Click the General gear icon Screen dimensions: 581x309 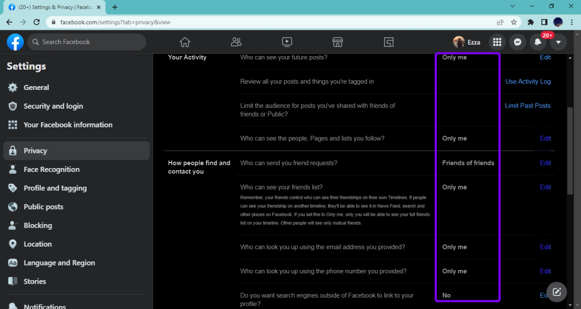(13, 87)
